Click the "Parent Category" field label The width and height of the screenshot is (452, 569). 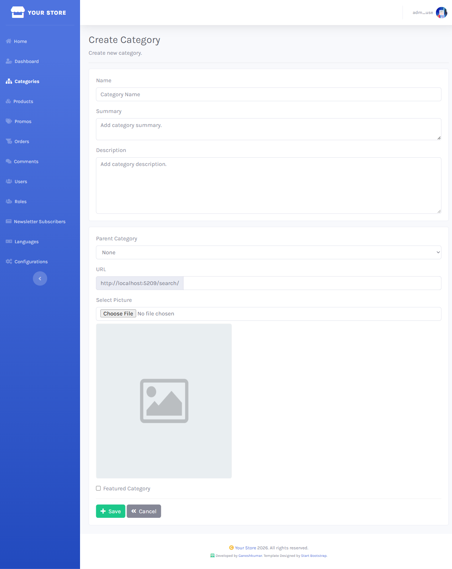click(116, 239)
